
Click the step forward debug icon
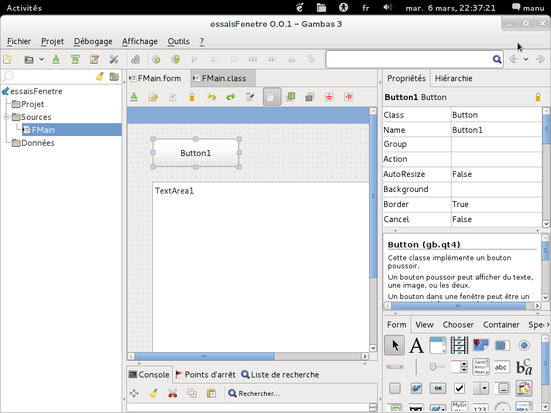(253, 59)
